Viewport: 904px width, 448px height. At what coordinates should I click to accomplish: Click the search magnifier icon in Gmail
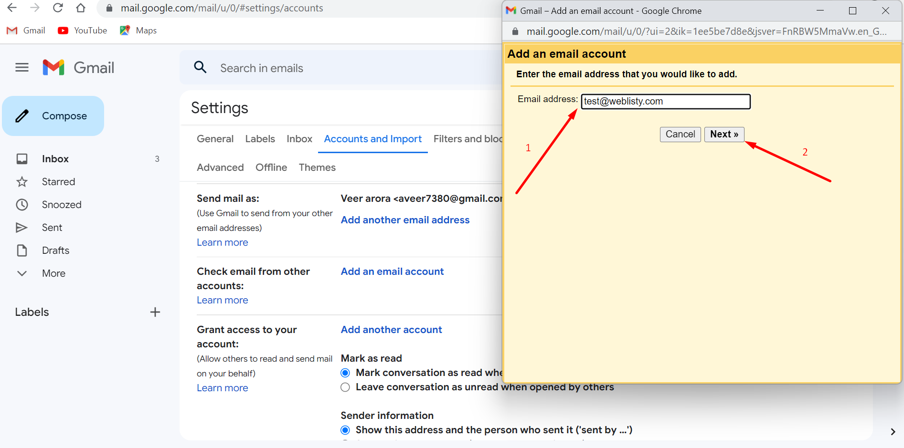tap(200, 67)
